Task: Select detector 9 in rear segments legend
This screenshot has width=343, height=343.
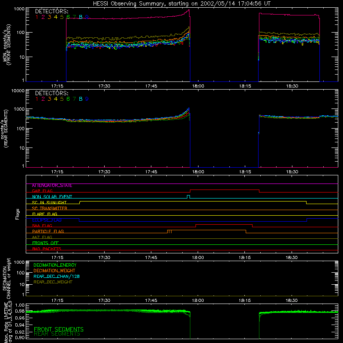Action: coord(87,99)
